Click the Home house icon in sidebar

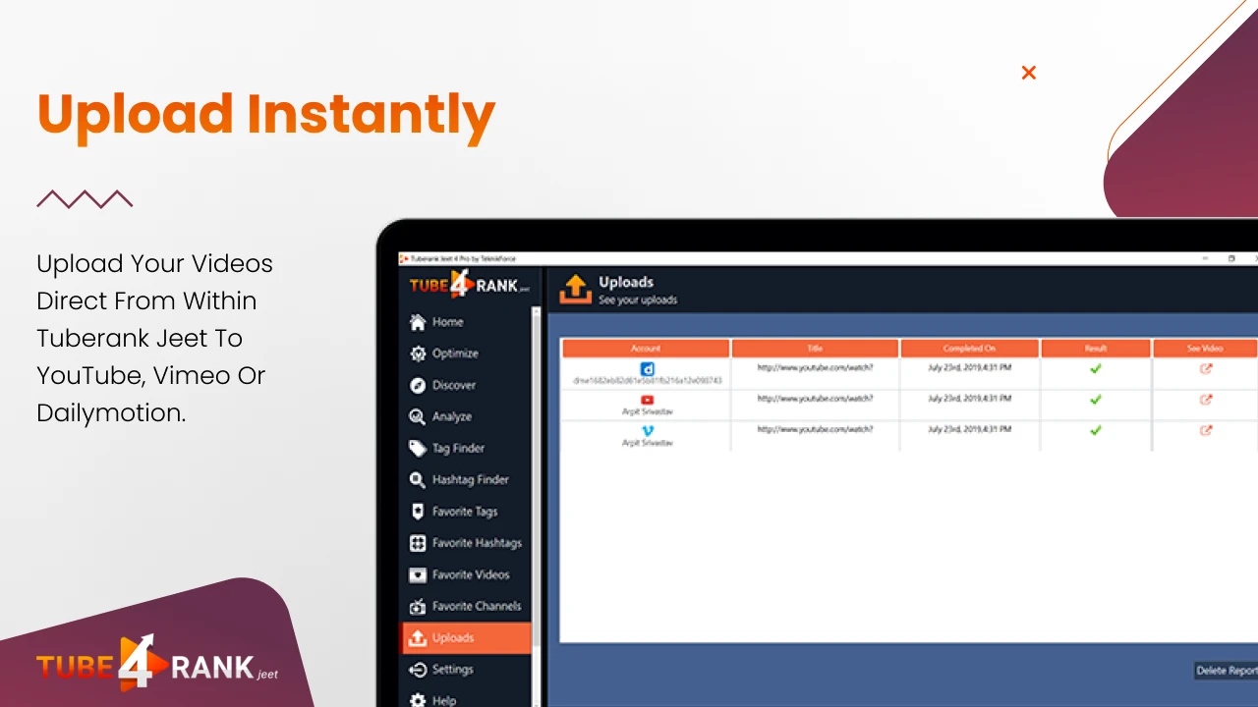point(417,322)
